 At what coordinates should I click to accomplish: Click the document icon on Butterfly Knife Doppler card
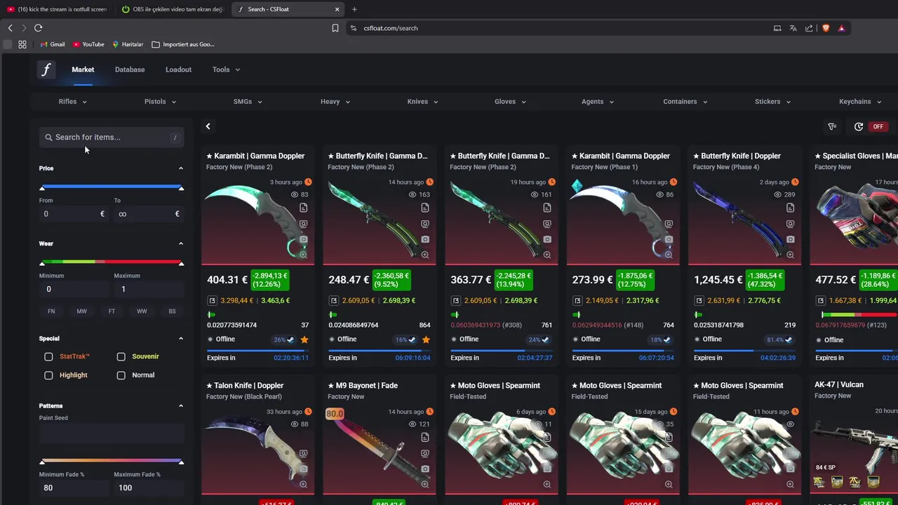(790, 208)
